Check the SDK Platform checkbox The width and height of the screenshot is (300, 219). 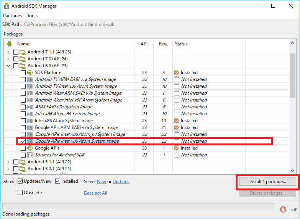(x=23, y=72)
